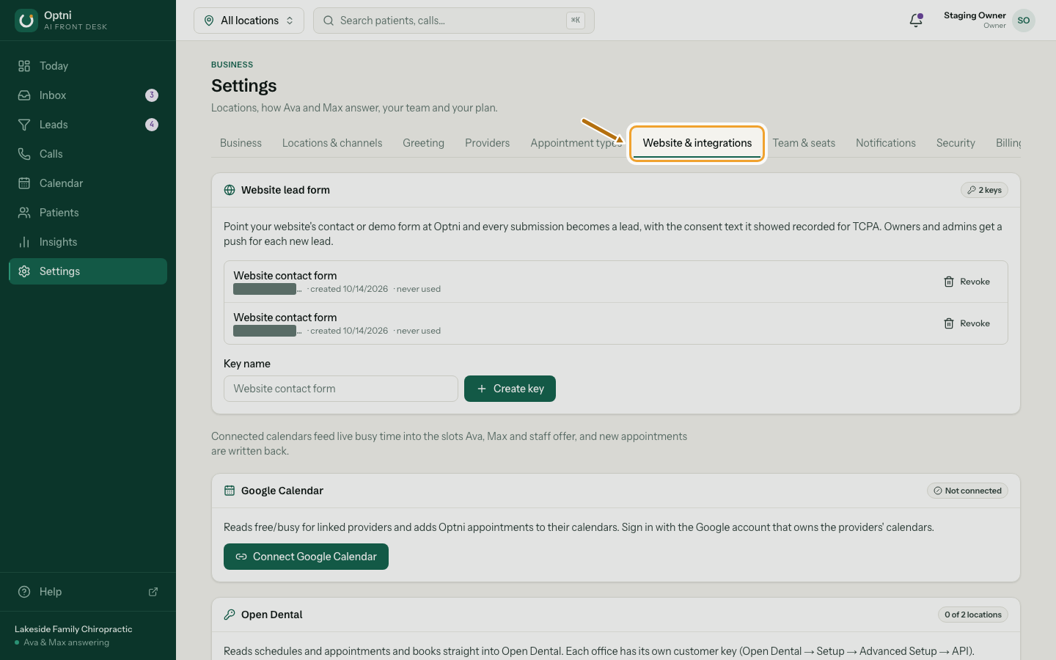Open the Team & seats tab
Viewport: 1056px width, 660px height.
pos(804,143)
